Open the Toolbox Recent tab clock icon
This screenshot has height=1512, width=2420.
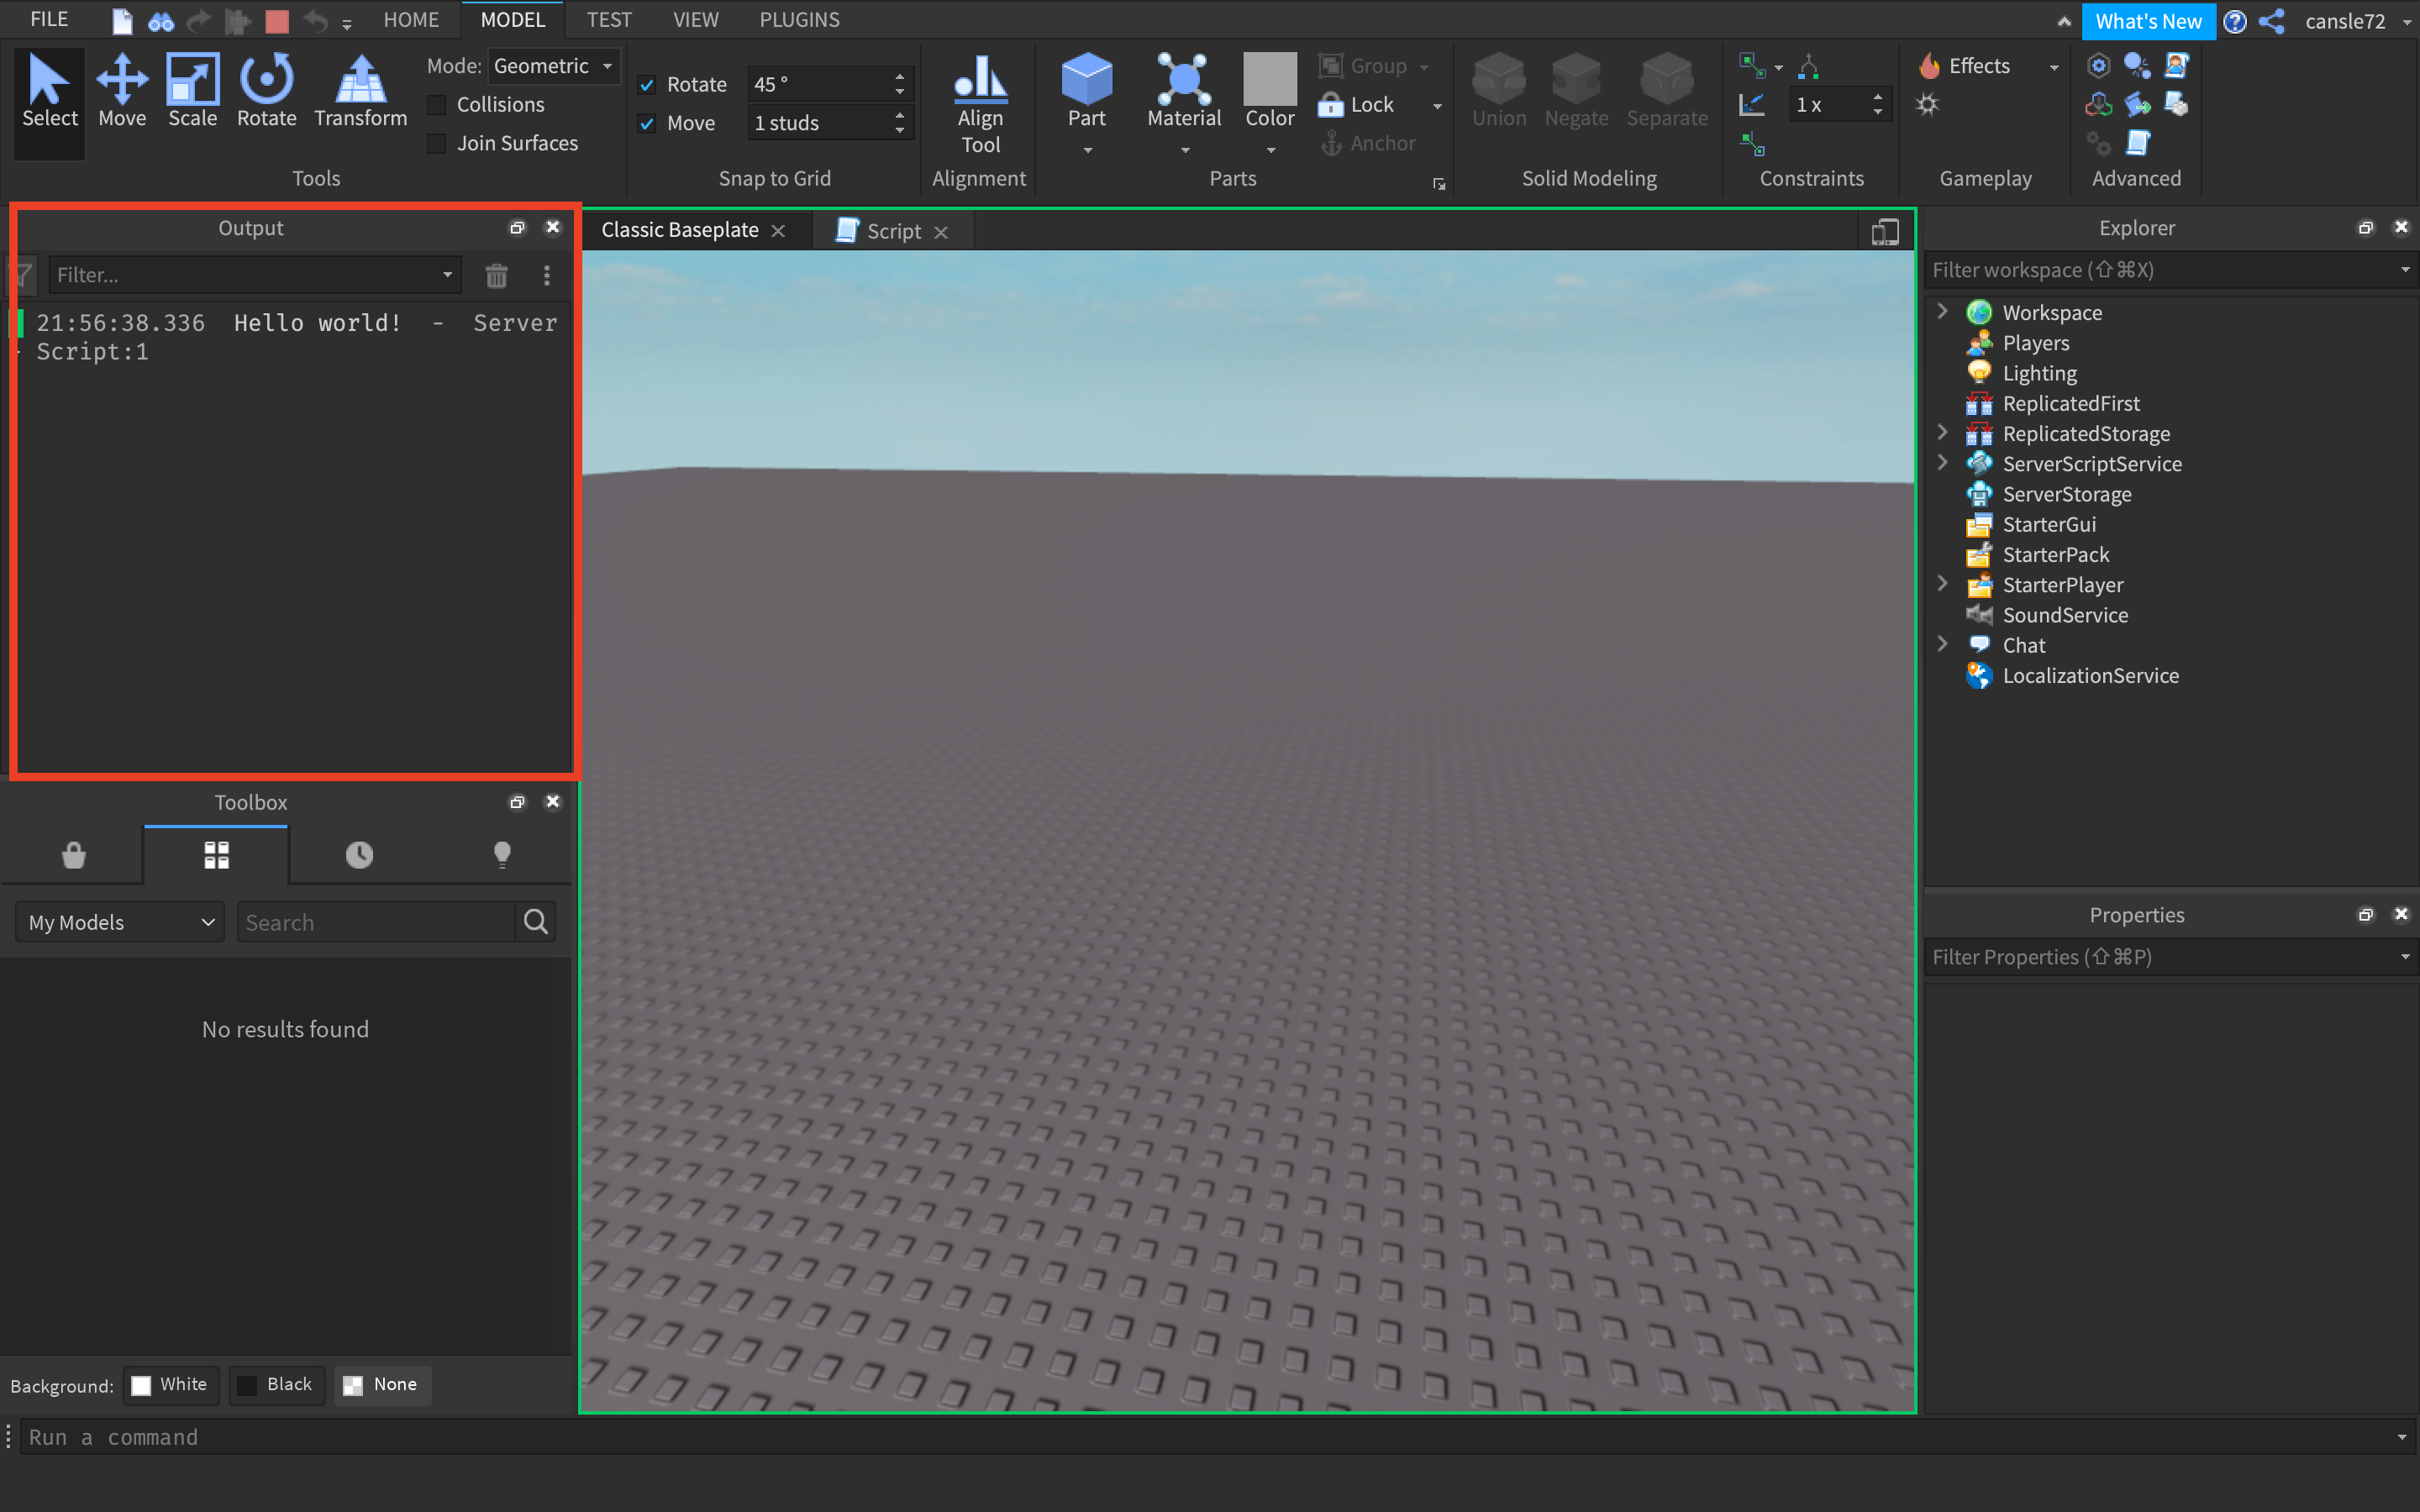359,854
